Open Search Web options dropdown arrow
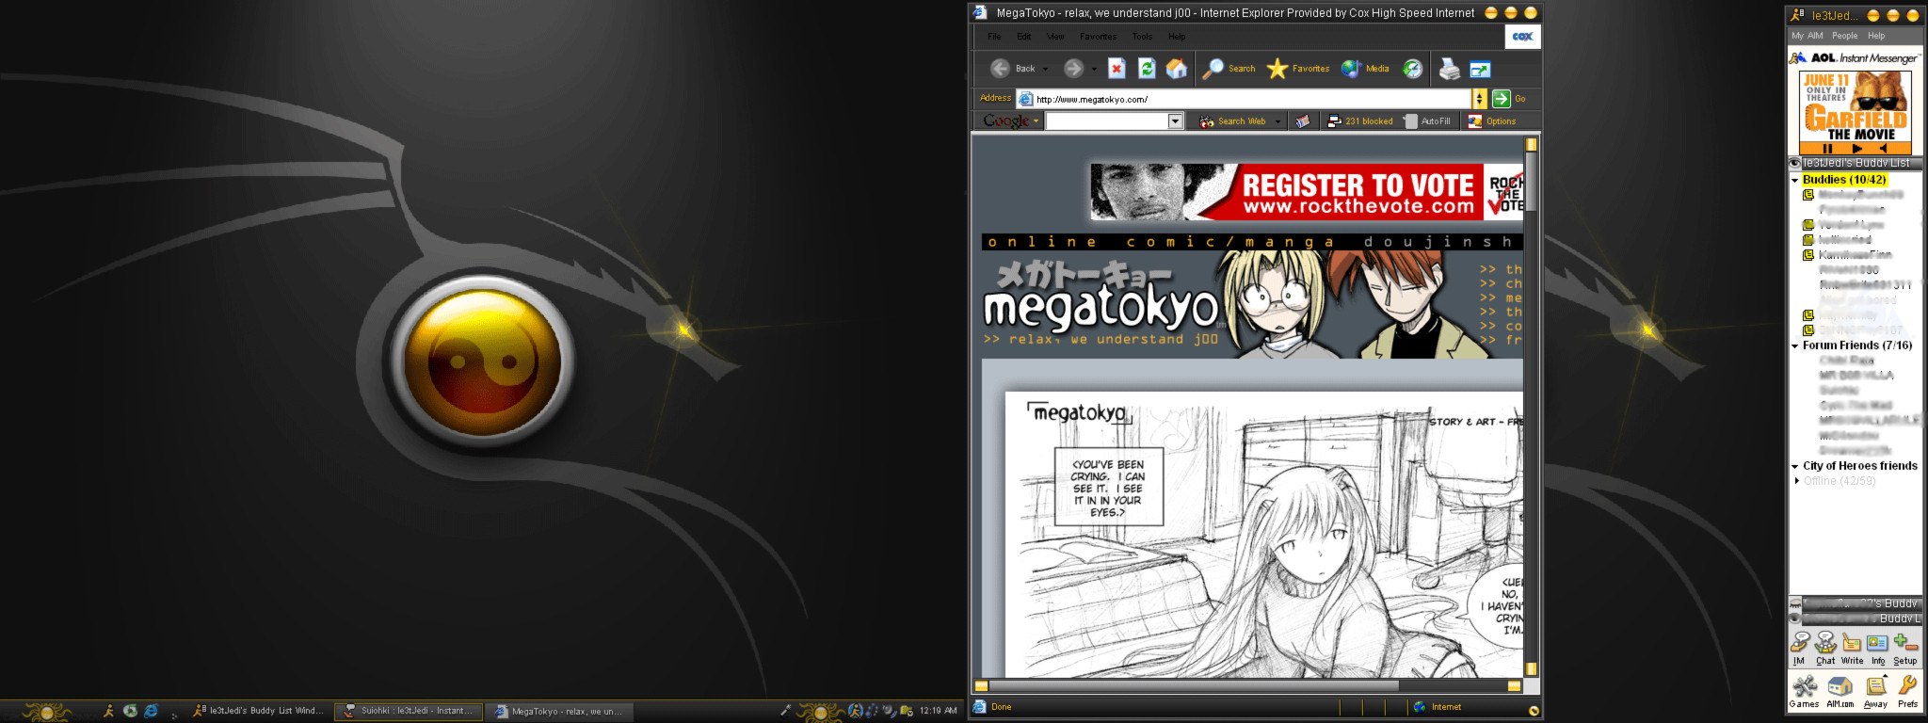The image size is (1928, 723). click(1277, 120)
